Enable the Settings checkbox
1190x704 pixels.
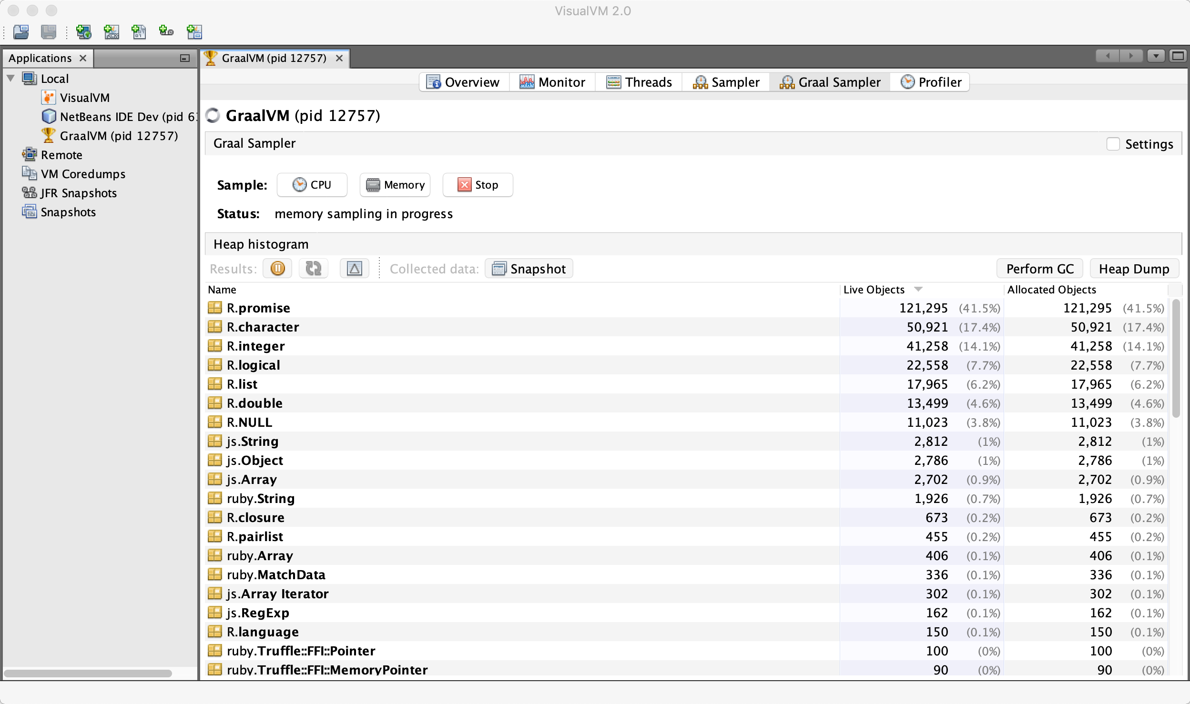click(1113, 144)
